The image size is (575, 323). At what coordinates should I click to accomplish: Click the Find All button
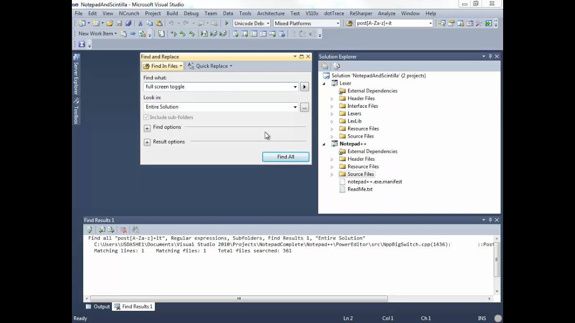tap(286, 157)
